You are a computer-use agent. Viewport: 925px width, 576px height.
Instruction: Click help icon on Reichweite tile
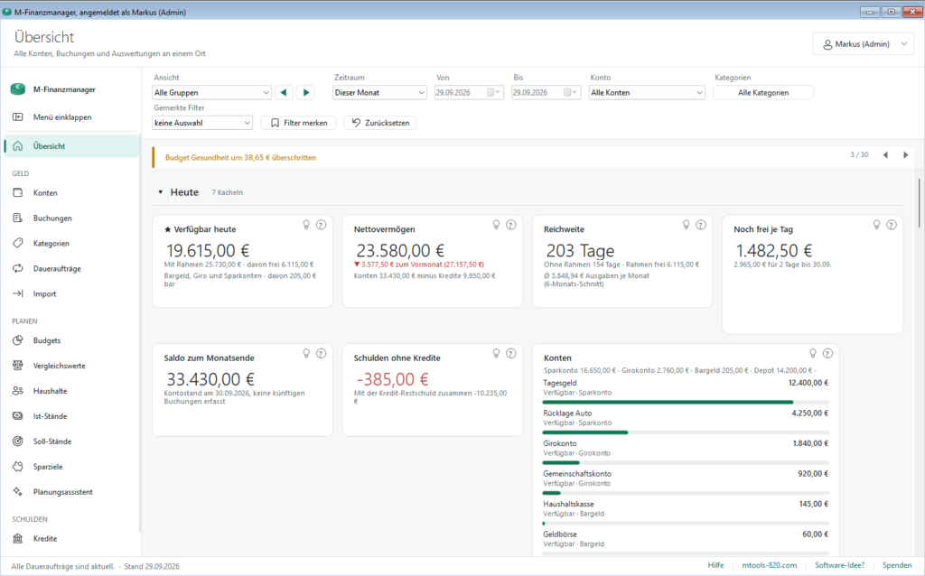pos(701,225)
